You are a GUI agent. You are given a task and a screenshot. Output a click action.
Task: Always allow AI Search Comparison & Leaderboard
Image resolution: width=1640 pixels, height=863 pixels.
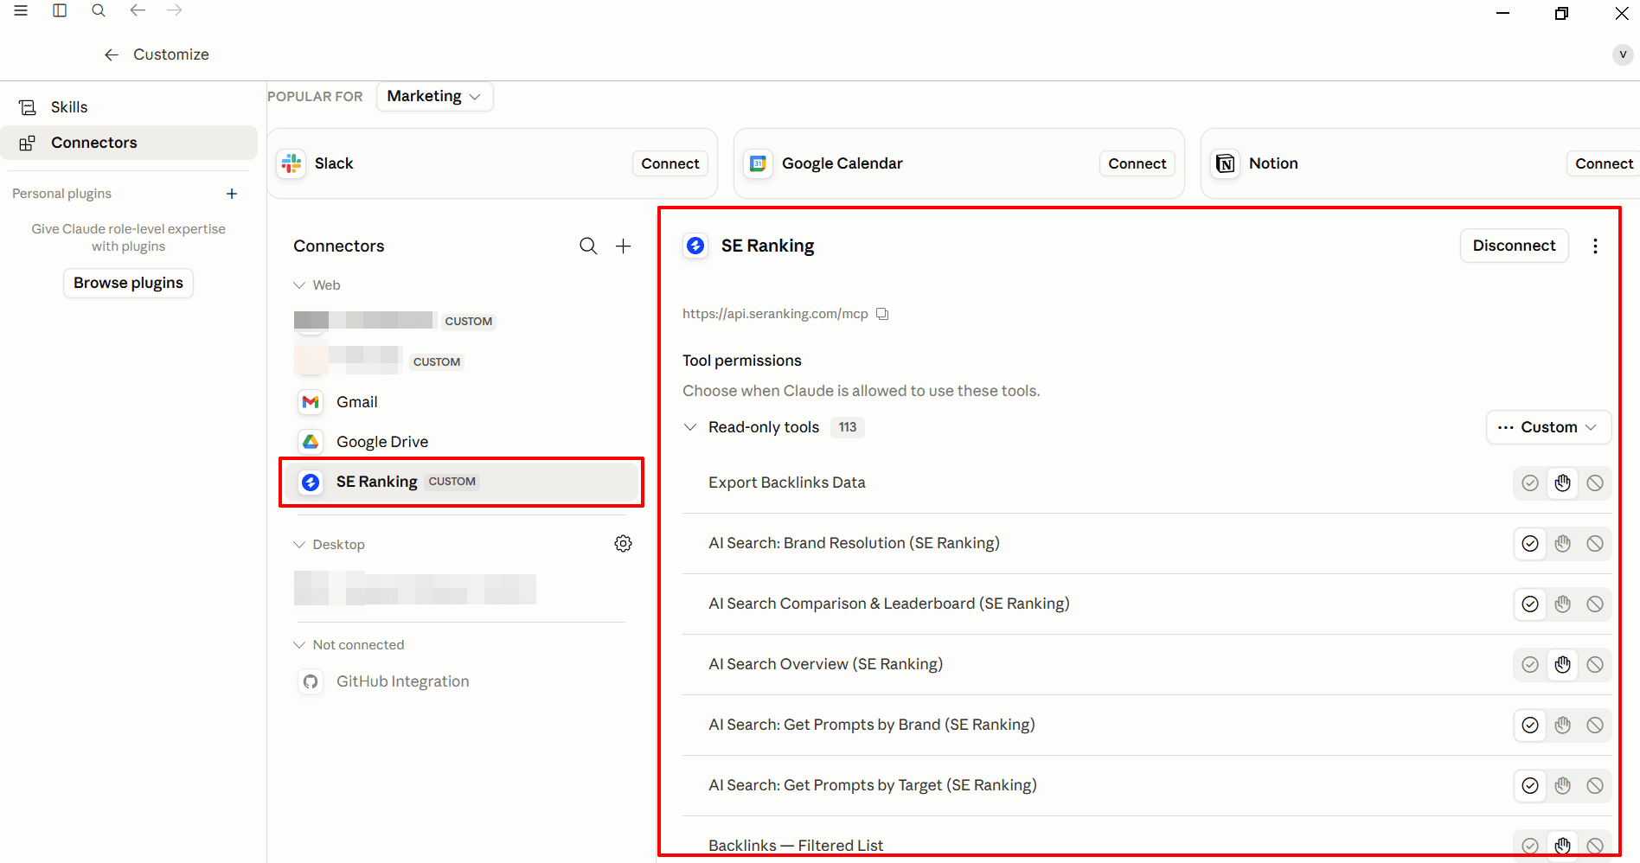pos(1530,604)
